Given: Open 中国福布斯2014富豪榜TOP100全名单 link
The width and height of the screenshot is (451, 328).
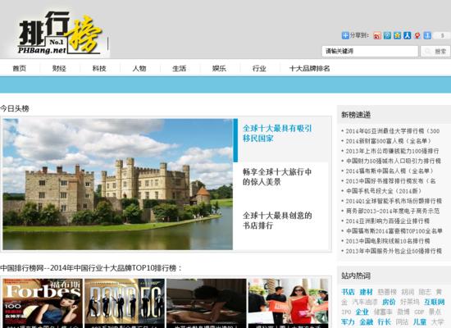Looking at the screenshot, I should 394,230.
